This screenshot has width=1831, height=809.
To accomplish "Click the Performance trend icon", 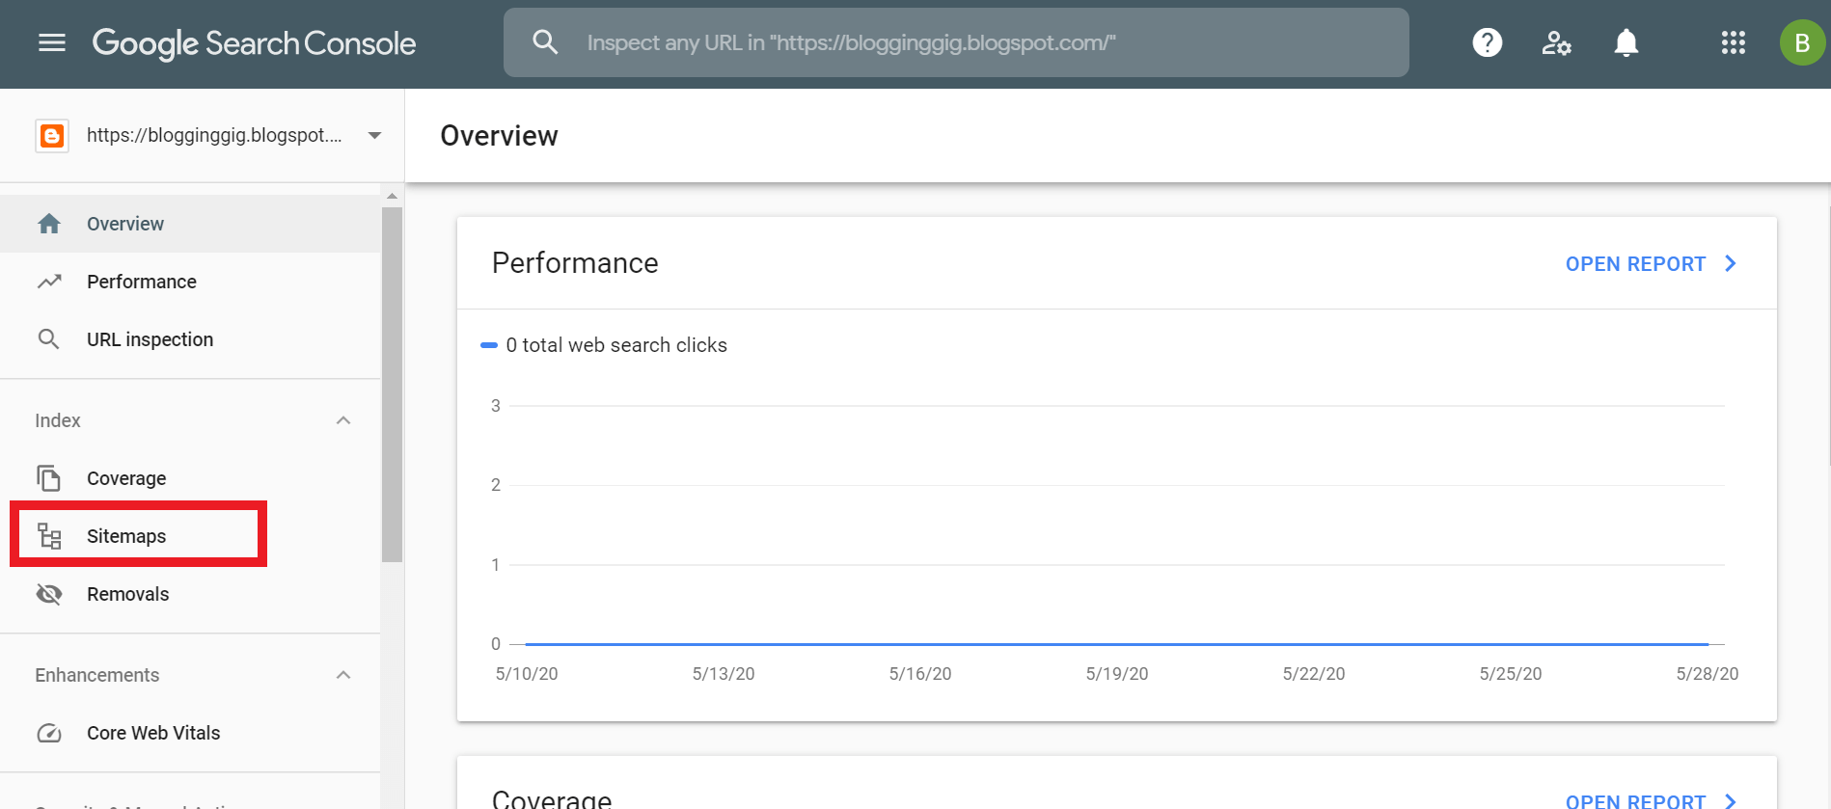I will [x=49, y=282].
